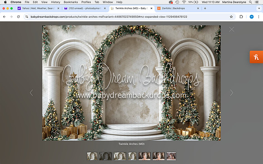Show the next image with right arrow

231,92
